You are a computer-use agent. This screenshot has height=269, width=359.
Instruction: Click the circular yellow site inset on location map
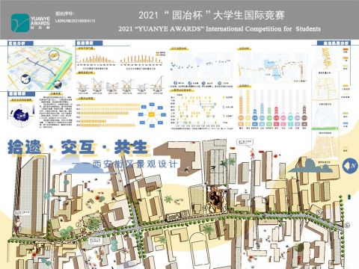coord(54,55)
